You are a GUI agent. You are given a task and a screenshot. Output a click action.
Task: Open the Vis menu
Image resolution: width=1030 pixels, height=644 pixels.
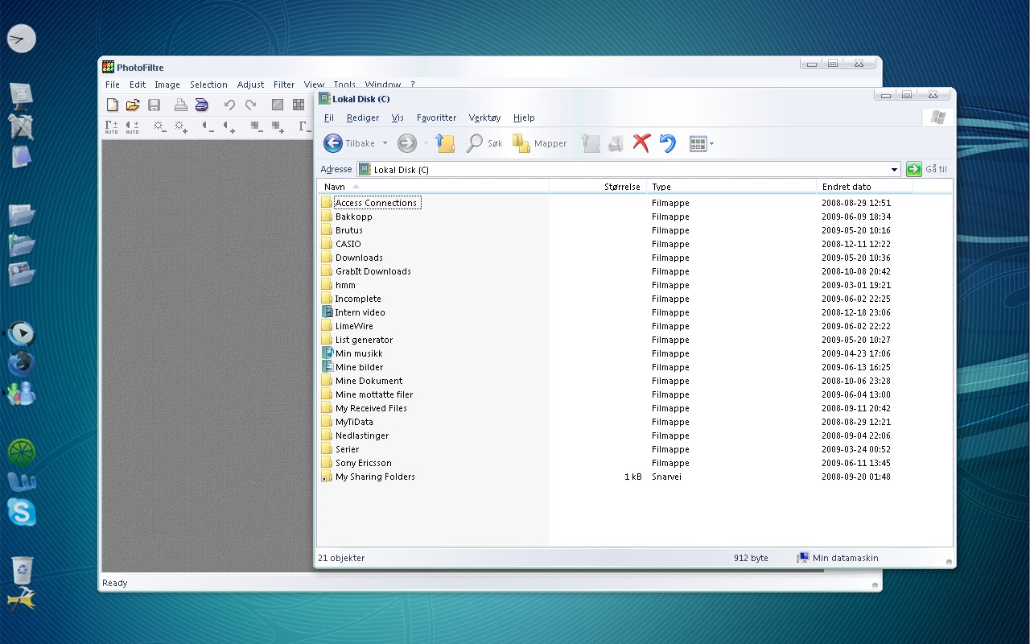398,118
